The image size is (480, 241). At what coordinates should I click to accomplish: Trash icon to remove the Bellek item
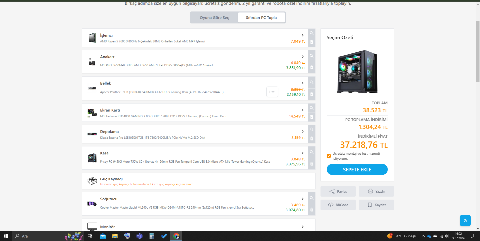point(312,94)
